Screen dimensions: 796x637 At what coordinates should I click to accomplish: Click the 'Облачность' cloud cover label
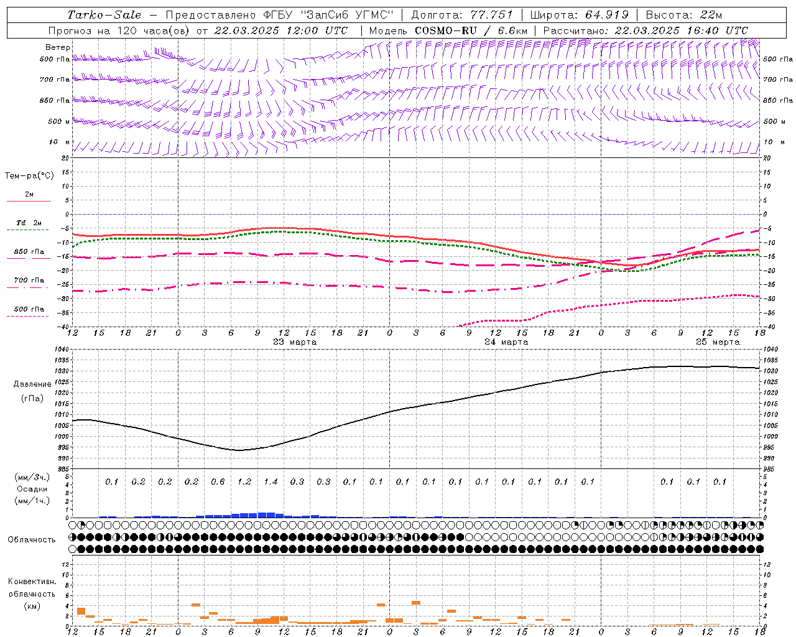32,540
